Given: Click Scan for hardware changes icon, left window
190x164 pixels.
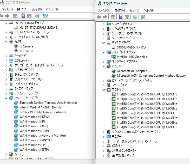Looking at the screenshot, I should pyautogui.click(x=45, y=16).
